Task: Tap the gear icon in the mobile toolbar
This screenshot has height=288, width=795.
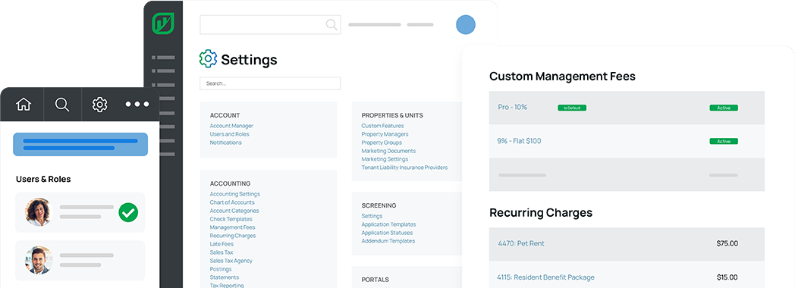Action: pyautogui.click(x=100, y=105)
